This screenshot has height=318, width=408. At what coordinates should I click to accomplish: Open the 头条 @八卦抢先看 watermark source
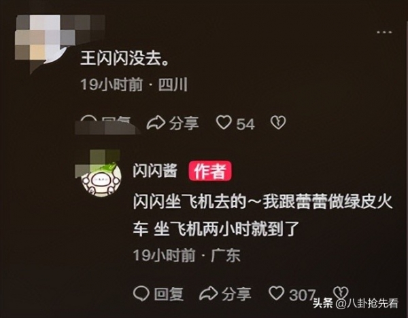[x=356, y=303]
